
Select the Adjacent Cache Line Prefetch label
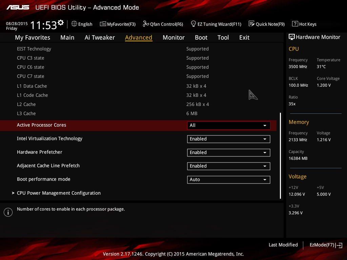[48, 166]
